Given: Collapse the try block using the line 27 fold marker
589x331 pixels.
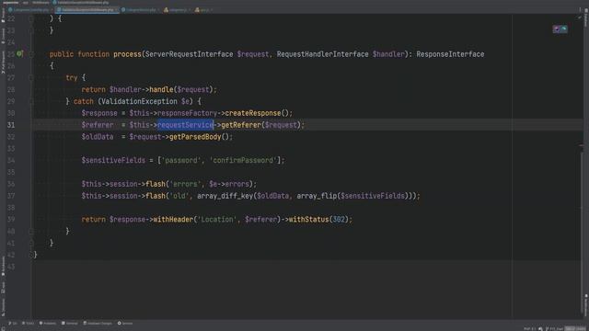Looking at the screenshot, I should [31, 77].
